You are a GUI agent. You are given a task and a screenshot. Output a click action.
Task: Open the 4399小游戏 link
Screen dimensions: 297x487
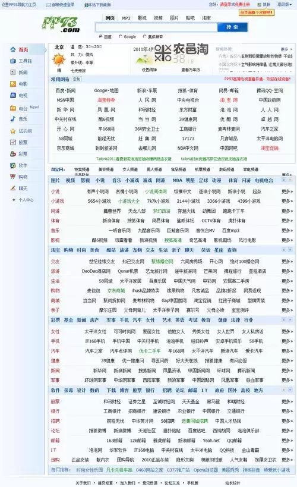[248, 201]
